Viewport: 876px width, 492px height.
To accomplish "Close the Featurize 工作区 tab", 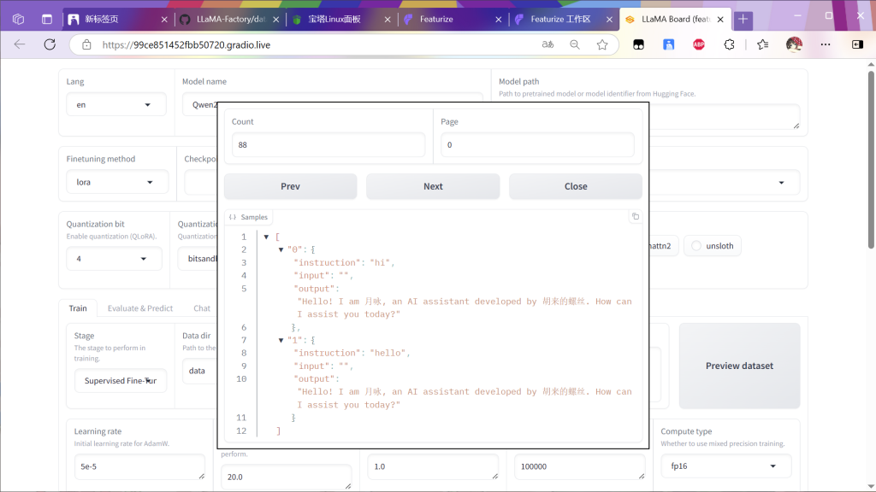I will coord(609,20).
